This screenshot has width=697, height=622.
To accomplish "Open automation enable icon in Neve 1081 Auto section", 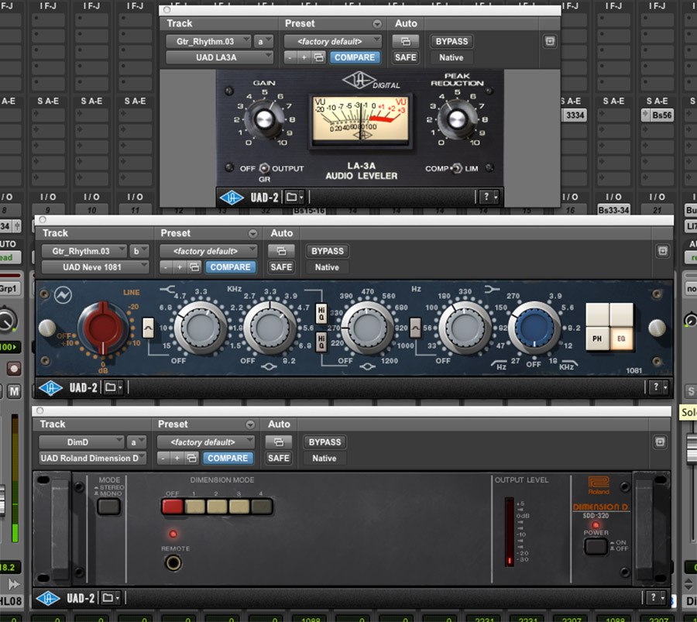I will point(281,251).
